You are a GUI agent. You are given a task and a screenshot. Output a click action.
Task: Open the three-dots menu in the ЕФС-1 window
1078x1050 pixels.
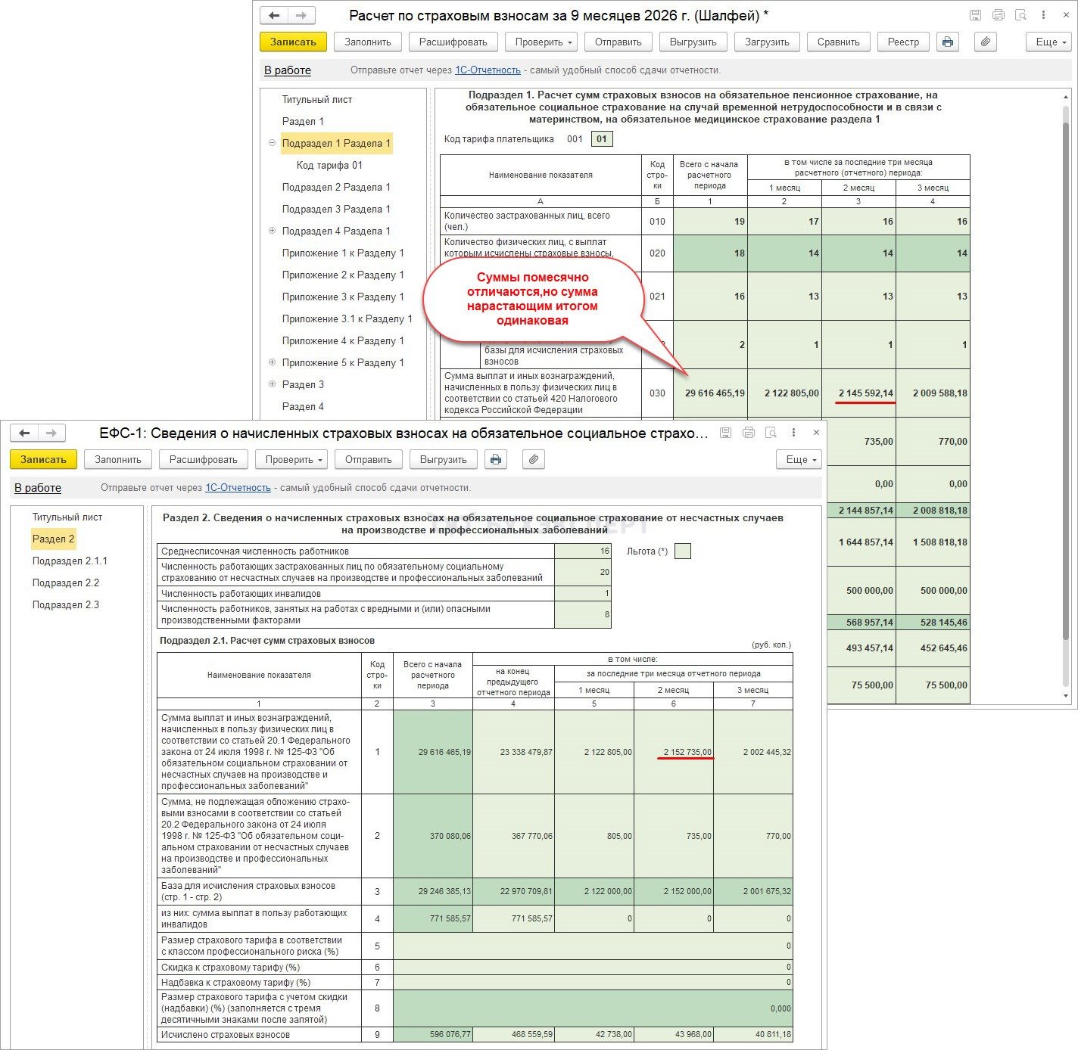[x=793, y=433]
